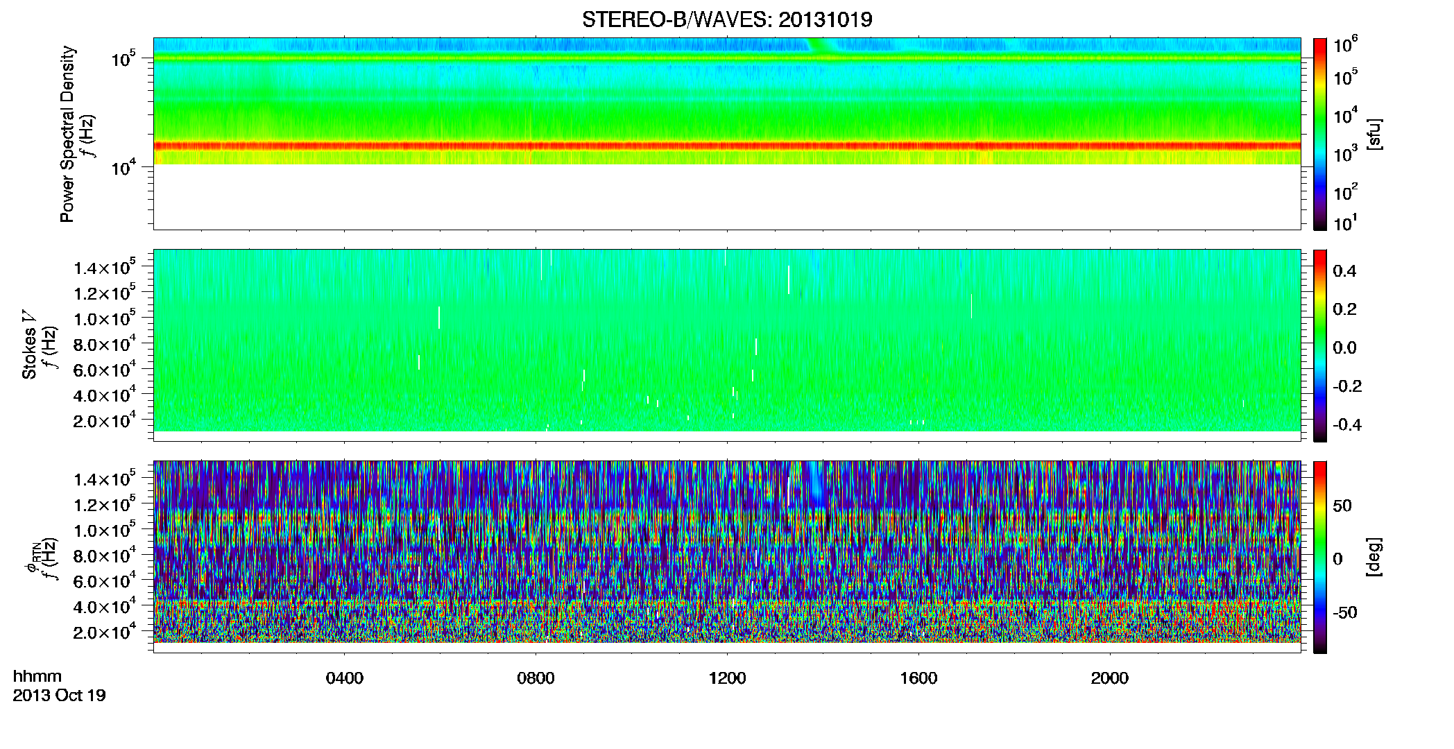Click the Power Spectral Density colorbar

(1319, 134)
